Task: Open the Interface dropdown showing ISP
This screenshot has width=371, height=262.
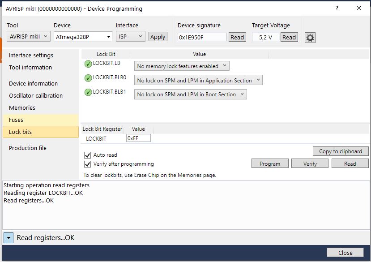Action: tap(130, 36)
